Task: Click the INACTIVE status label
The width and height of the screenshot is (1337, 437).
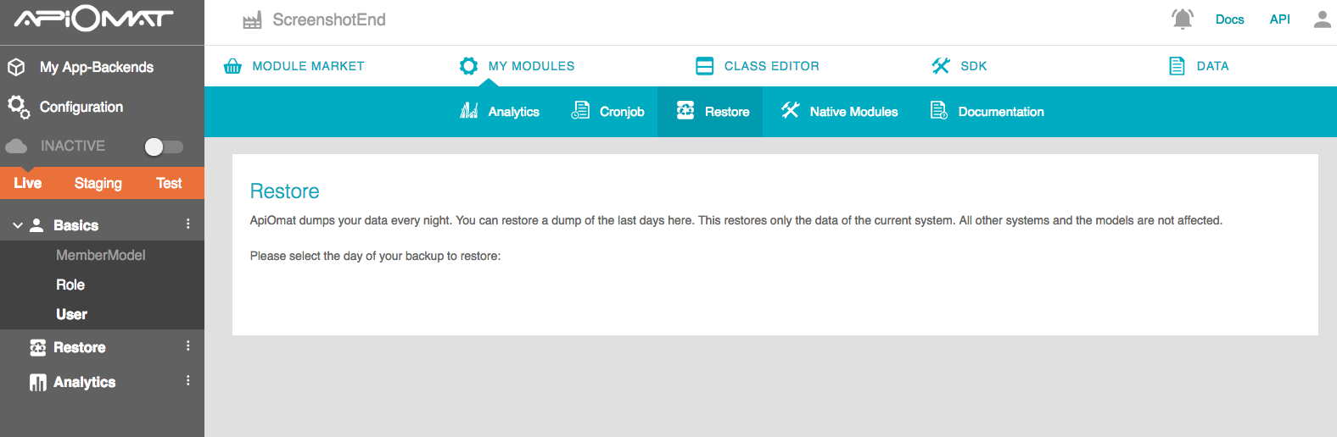Action: pyautogui.click(x=73, y=146)
